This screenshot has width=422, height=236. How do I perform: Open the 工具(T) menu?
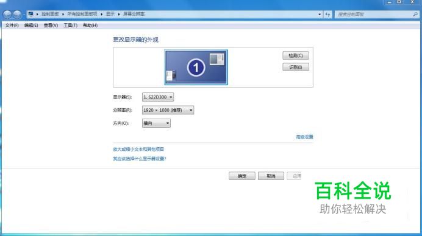70,25
